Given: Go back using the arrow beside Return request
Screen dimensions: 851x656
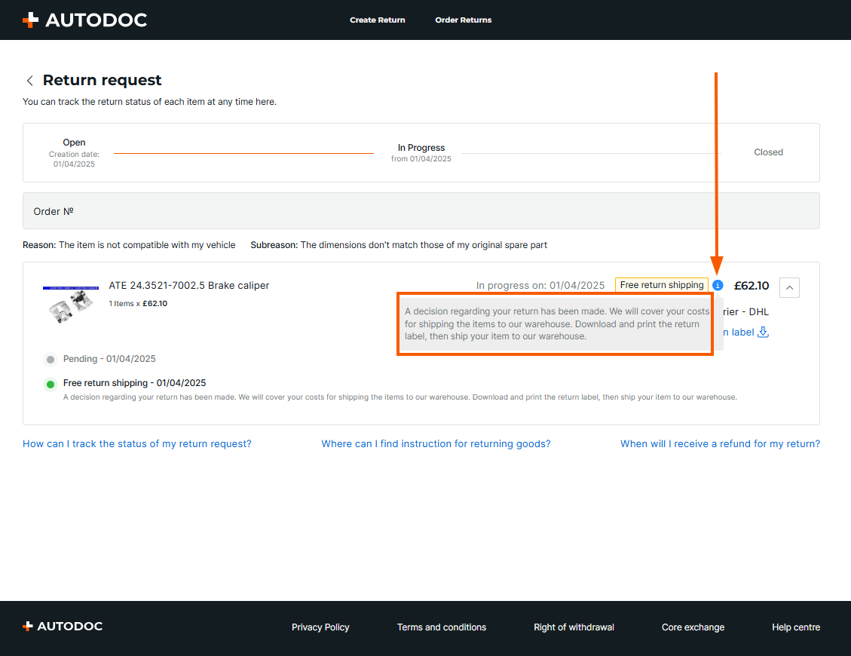Looking at the screenshot, I should pyautogui.click(x=30, y=81).
